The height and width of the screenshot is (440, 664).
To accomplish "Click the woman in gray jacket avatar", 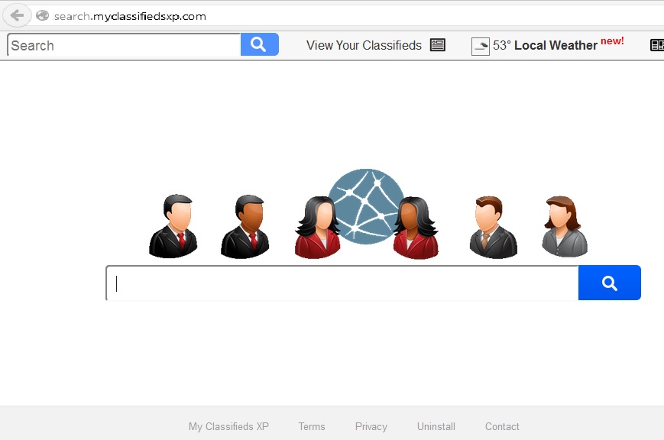I will (x=565, y=226).
